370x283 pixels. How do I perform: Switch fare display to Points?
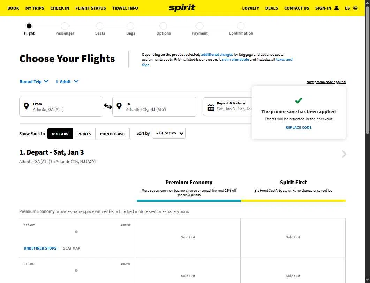tap(84, 134)
